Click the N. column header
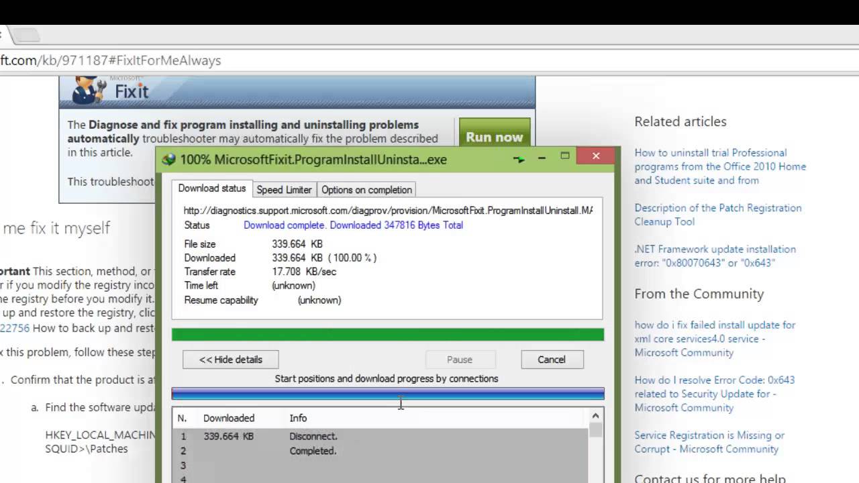This screenshot has height=483, width=859. coord(182,418)
